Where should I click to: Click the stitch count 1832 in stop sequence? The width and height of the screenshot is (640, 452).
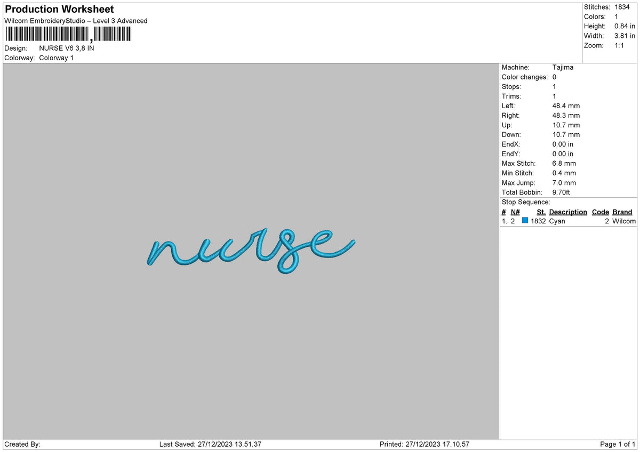538,221
